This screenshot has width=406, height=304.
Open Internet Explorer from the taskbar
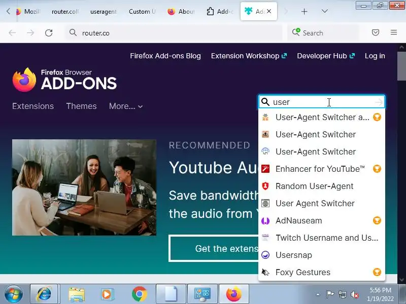[44, 294]
